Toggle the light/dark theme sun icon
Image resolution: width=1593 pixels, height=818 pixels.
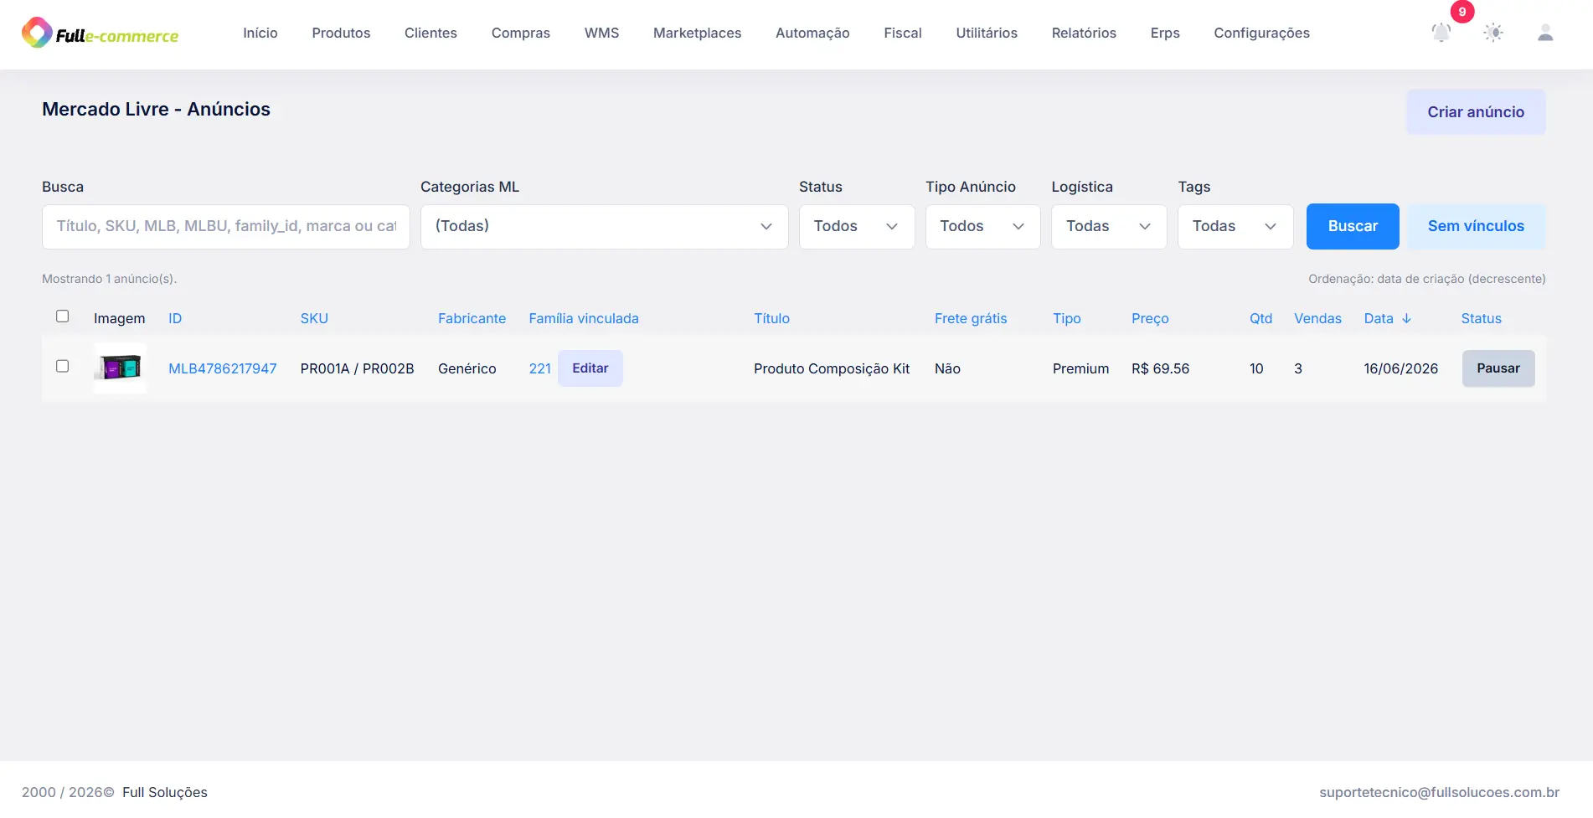click(1493, 33)
